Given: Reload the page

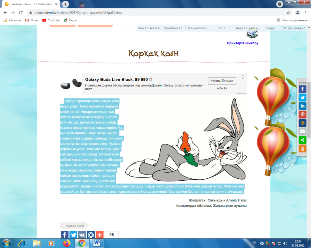Looking at the screenshot, I should (21, 13).
